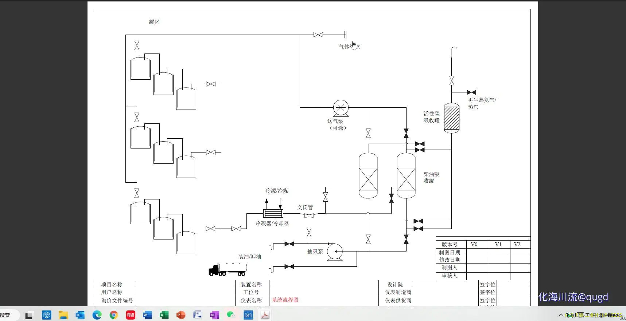Click the 送气泵 pump symbol
626x321 pixels.
(341, 108)
